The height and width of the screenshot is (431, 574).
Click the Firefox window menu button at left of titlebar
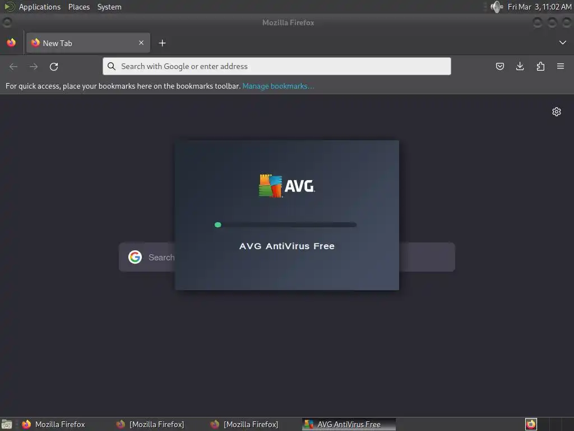pyautogui.click(x=7, y=22)
